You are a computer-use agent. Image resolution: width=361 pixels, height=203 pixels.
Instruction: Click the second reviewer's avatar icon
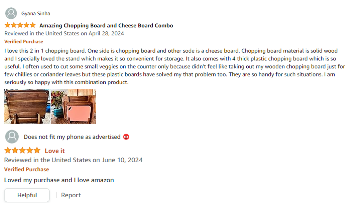click(x=12, y=137)
